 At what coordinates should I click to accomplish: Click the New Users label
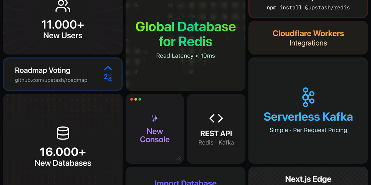pyautogui.click(x=63, y=36)
